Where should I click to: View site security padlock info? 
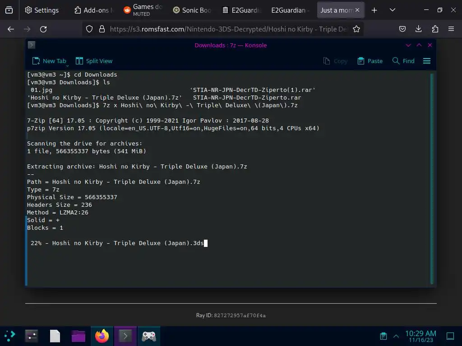pos(102,29)
